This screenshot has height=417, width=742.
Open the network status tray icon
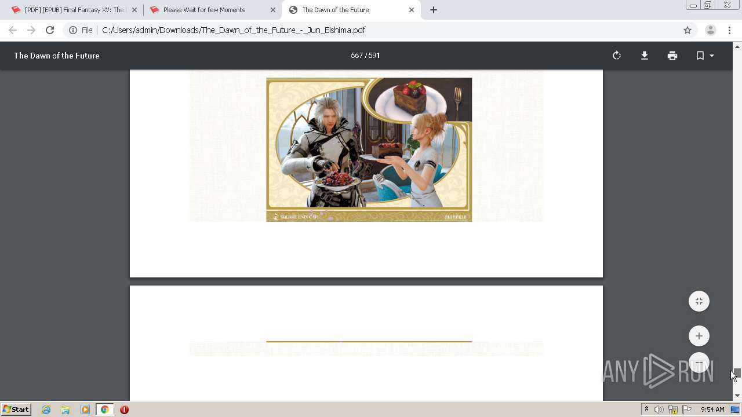[x=673, y=409]
